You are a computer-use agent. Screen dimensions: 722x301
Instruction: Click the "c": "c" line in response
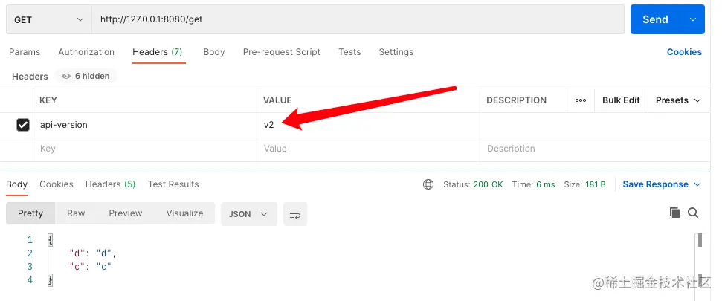[91, 267]
